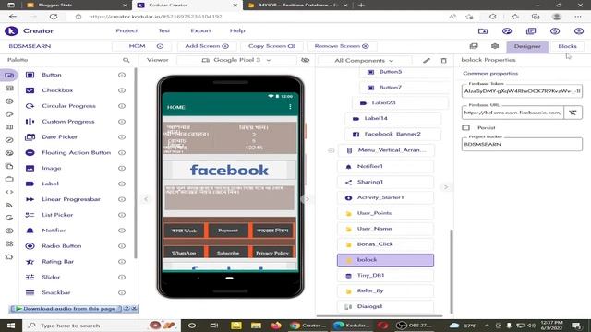Open the Project menu
The image size is (591, 332).
[127, 30]
